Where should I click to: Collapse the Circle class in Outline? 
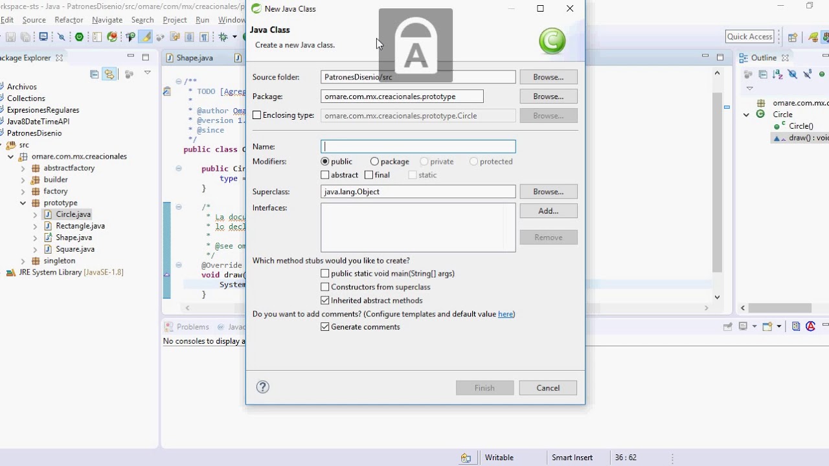(746, 115)
